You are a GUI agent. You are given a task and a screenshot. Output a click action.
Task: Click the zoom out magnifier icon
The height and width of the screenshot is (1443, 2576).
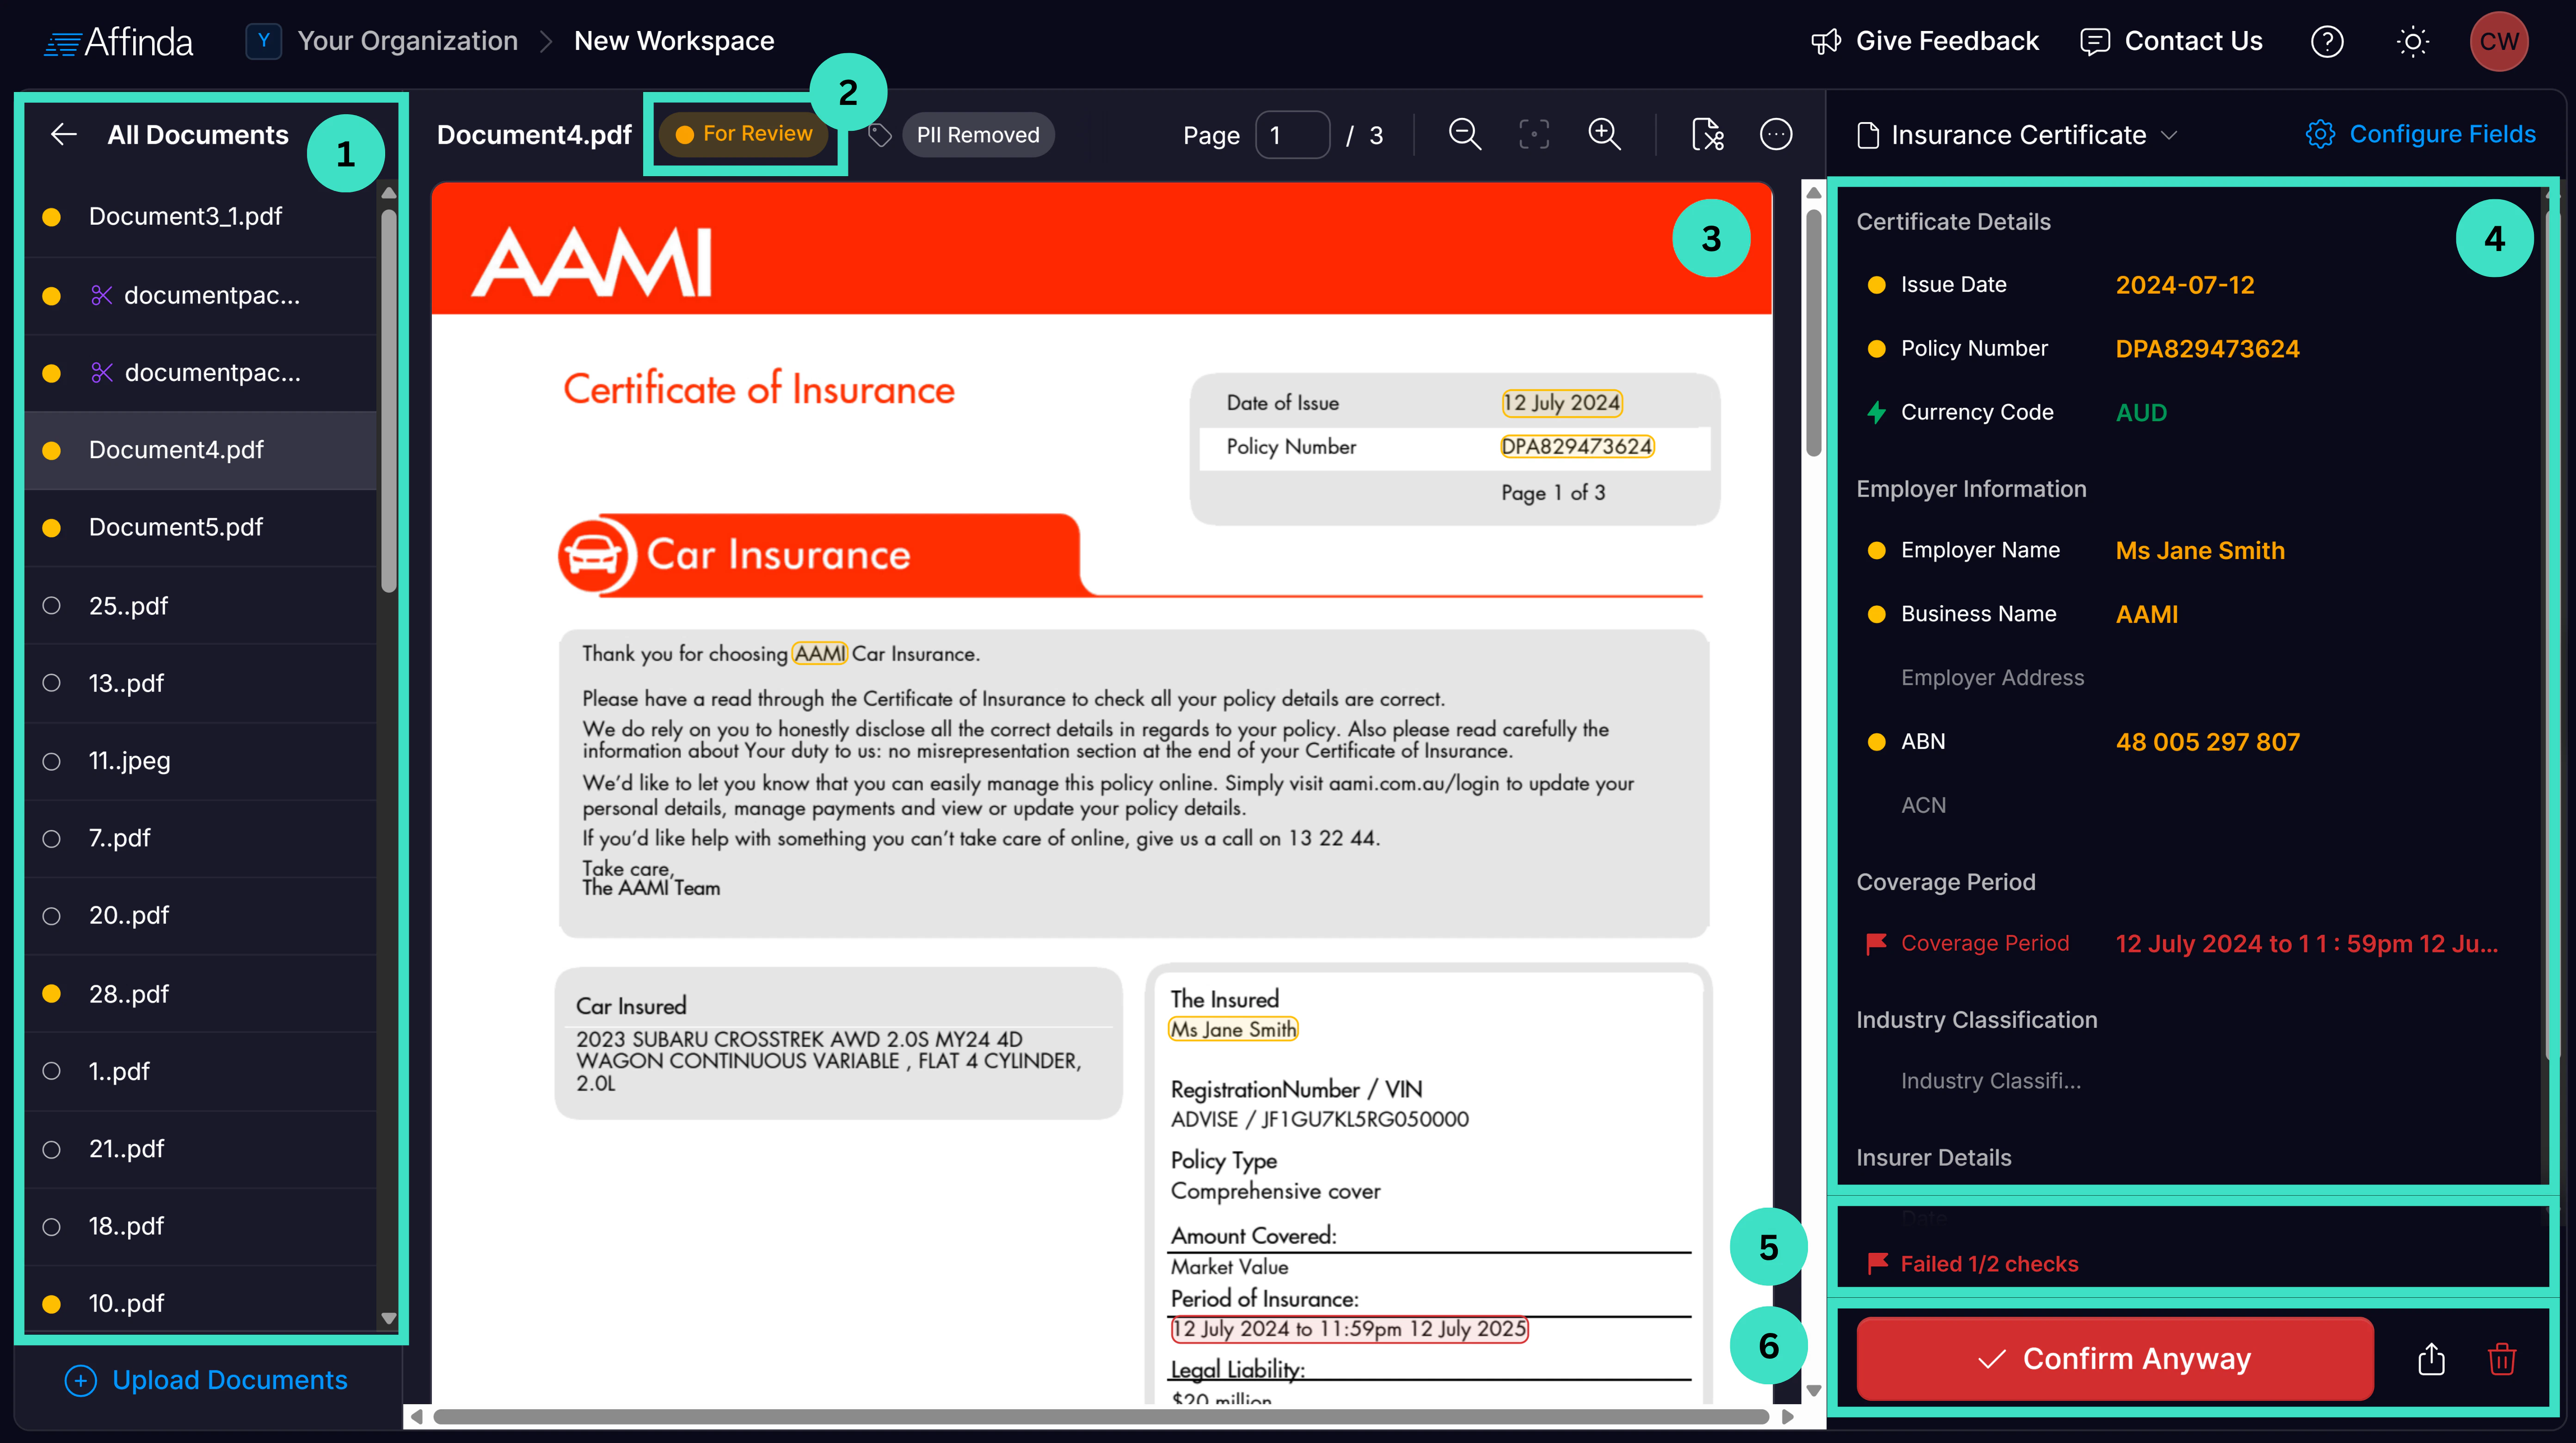(1464, 134)
